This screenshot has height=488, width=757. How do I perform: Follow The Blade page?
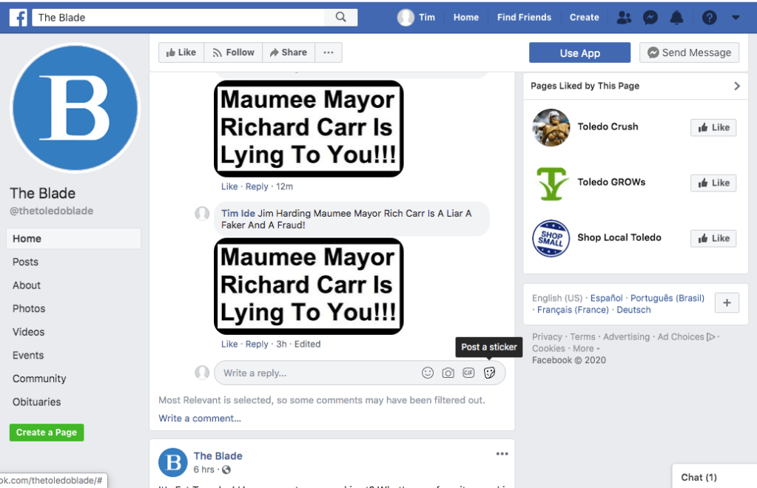233,52
